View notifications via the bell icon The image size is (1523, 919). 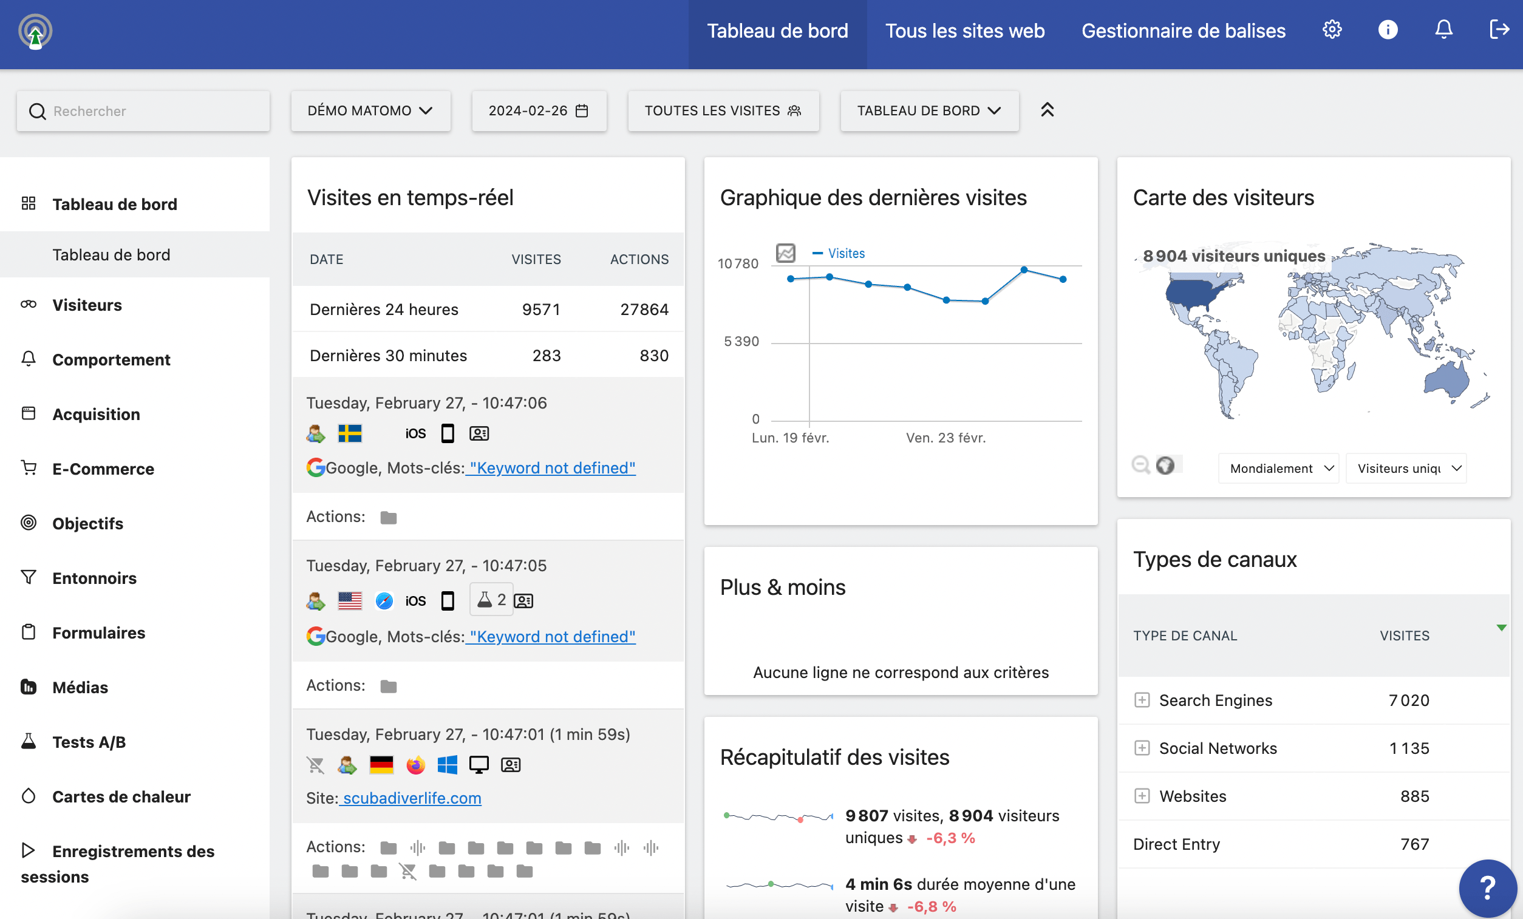pos(1444,29)
